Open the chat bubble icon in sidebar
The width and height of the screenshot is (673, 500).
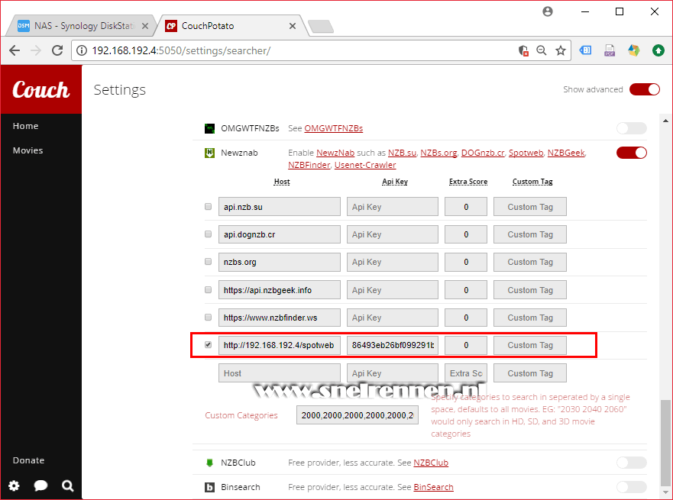(x=40, y=485)
